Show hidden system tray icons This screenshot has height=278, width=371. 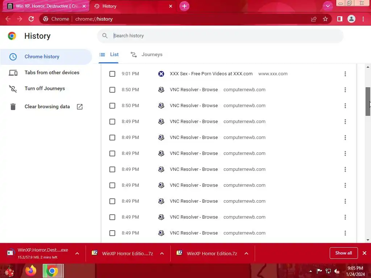pos(310,271)
